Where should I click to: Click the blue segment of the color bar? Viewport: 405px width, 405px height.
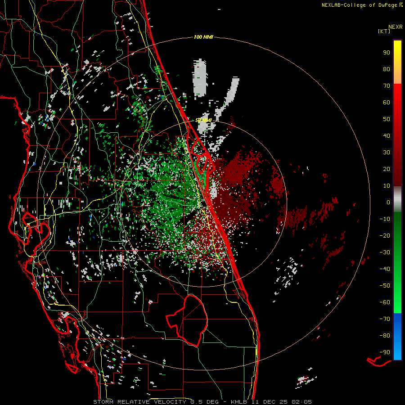click(397, 337)
